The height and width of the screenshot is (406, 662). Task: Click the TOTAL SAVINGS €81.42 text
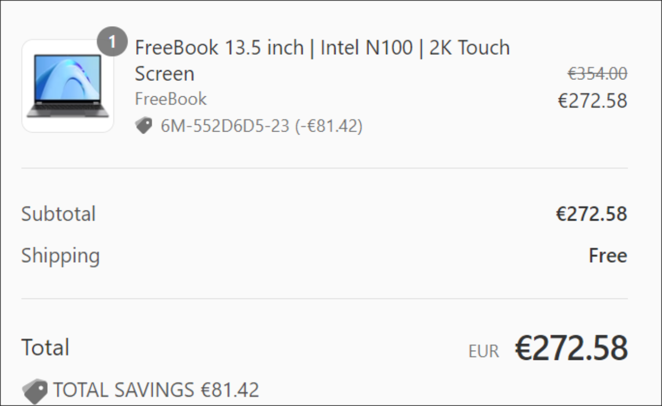click(156, 390)
